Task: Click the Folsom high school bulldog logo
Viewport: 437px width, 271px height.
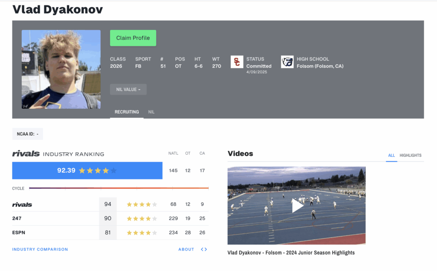Action: coord(287,62)
